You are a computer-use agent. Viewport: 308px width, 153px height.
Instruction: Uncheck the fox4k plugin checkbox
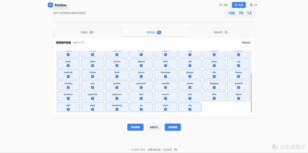[x=117, y=77]
